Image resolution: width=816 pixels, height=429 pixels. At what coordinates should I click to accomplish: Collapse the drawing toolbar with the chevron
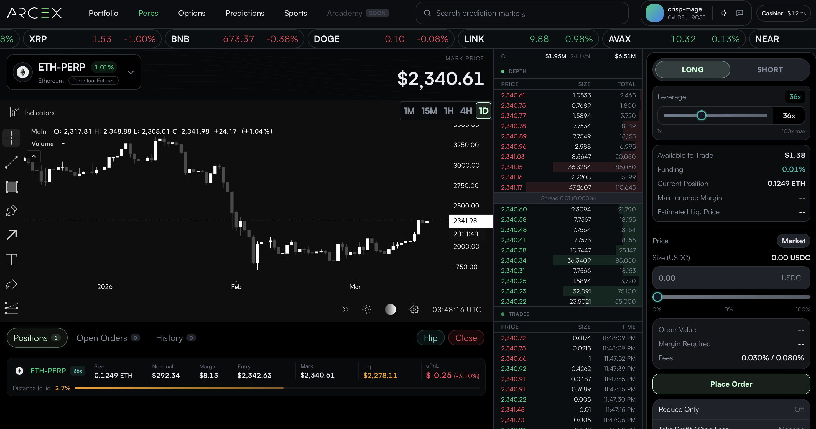click(33, 156)
